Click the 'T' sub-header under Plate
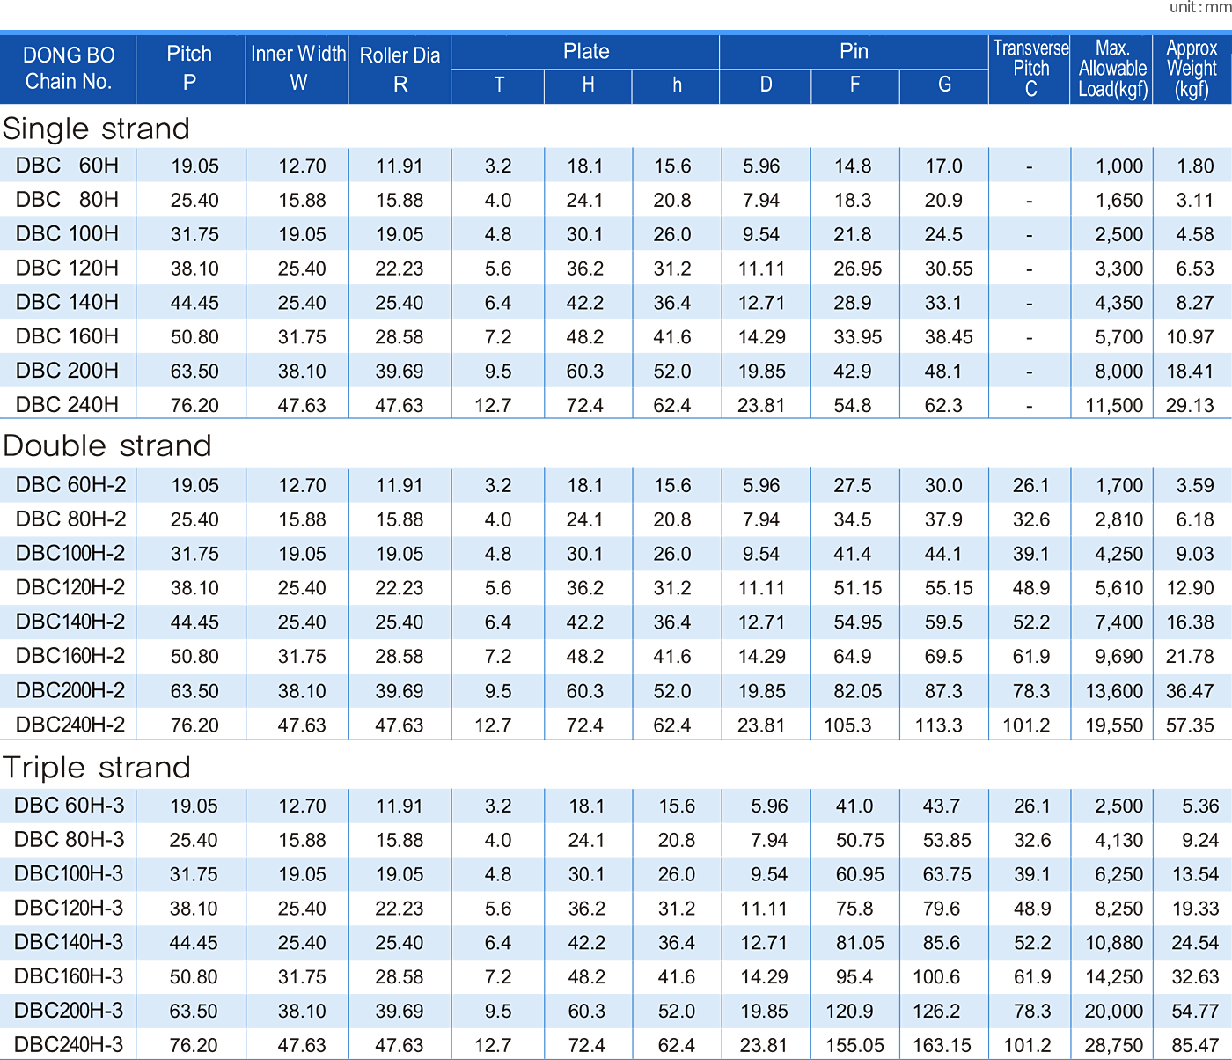 pos(498,85)
